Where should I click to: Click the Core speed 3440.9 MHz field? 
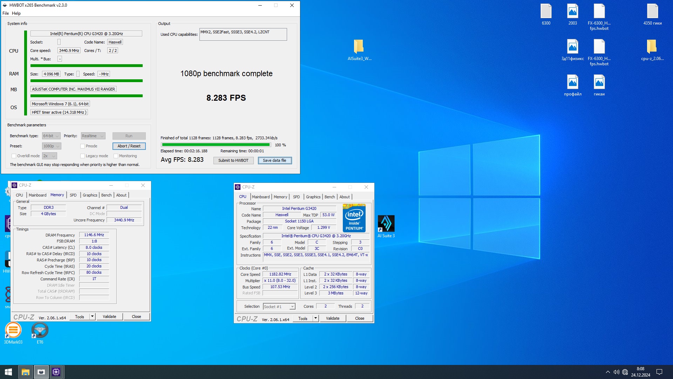pos(69,51)
